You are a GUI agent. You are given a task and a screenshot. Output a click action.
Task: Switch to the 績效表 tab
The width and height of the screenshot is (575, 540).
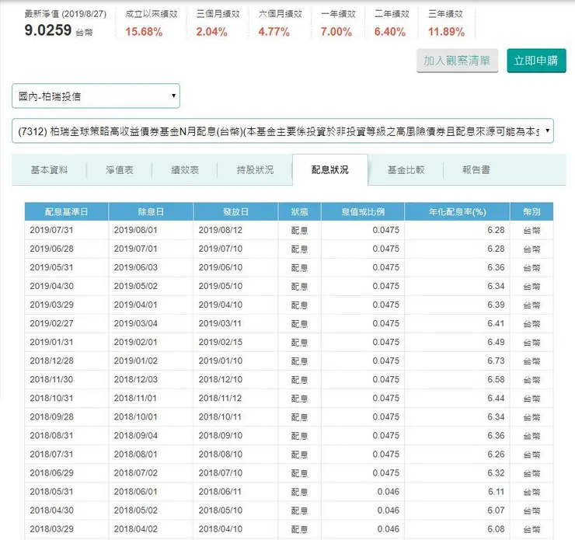185,170
